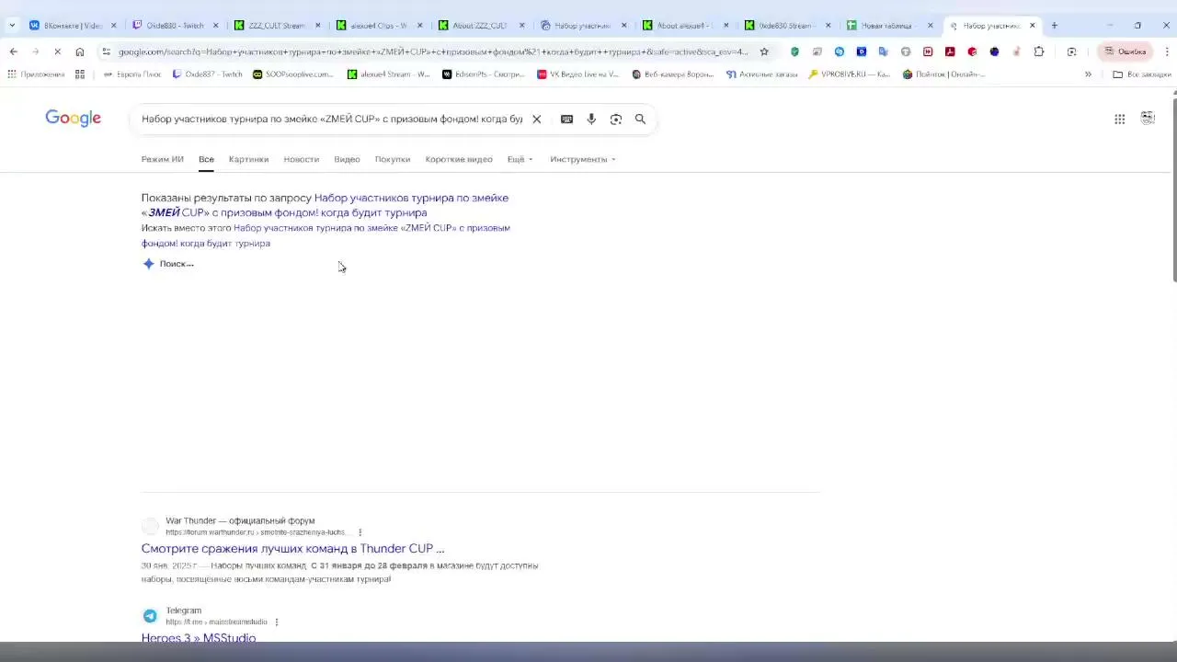Screen dimensions: 1177x662
Task: Click the Поиск AI overview loading label
Action: click(x=177, y=264)
